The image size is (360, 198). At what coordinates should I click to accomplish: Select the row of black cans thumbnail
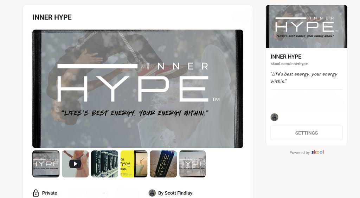click(104, 164)
